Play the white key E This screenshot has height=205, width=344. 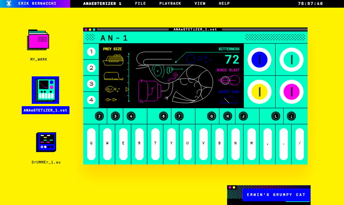point(123,144)
